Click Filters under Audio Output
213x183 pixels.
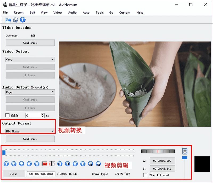30,108
